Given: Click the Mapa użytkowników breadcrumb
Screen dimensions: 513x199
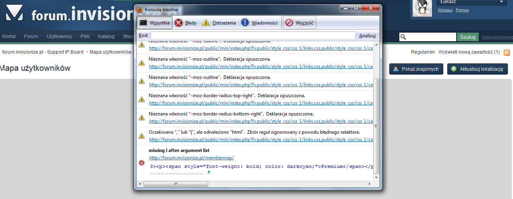Looking at the screenshot, I should (x=111, y=52).
